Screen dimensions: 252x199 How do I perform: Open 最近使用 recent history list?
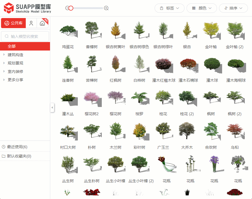point(17,147)
